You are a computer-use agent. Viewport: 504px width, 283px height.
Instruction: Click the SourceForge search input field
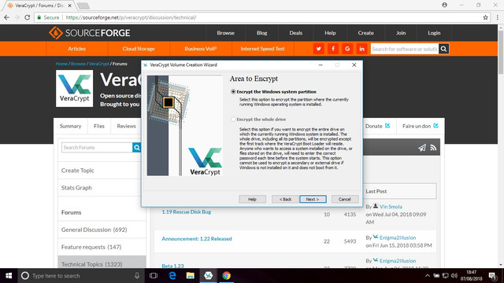(x=405, y=49)
